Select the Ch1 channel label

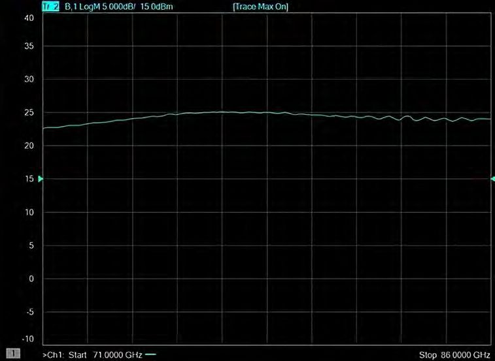pos(53,354)
